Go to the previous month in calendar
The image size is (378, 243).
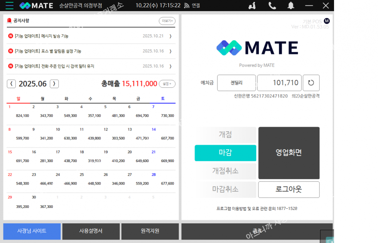tap(12, 84)
